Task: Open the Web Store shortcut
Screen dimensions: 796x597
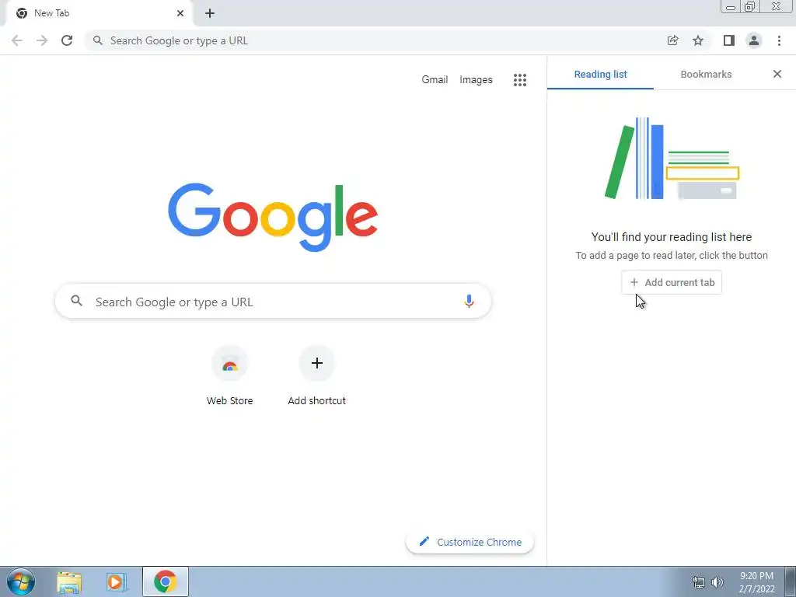Action: 229,375
